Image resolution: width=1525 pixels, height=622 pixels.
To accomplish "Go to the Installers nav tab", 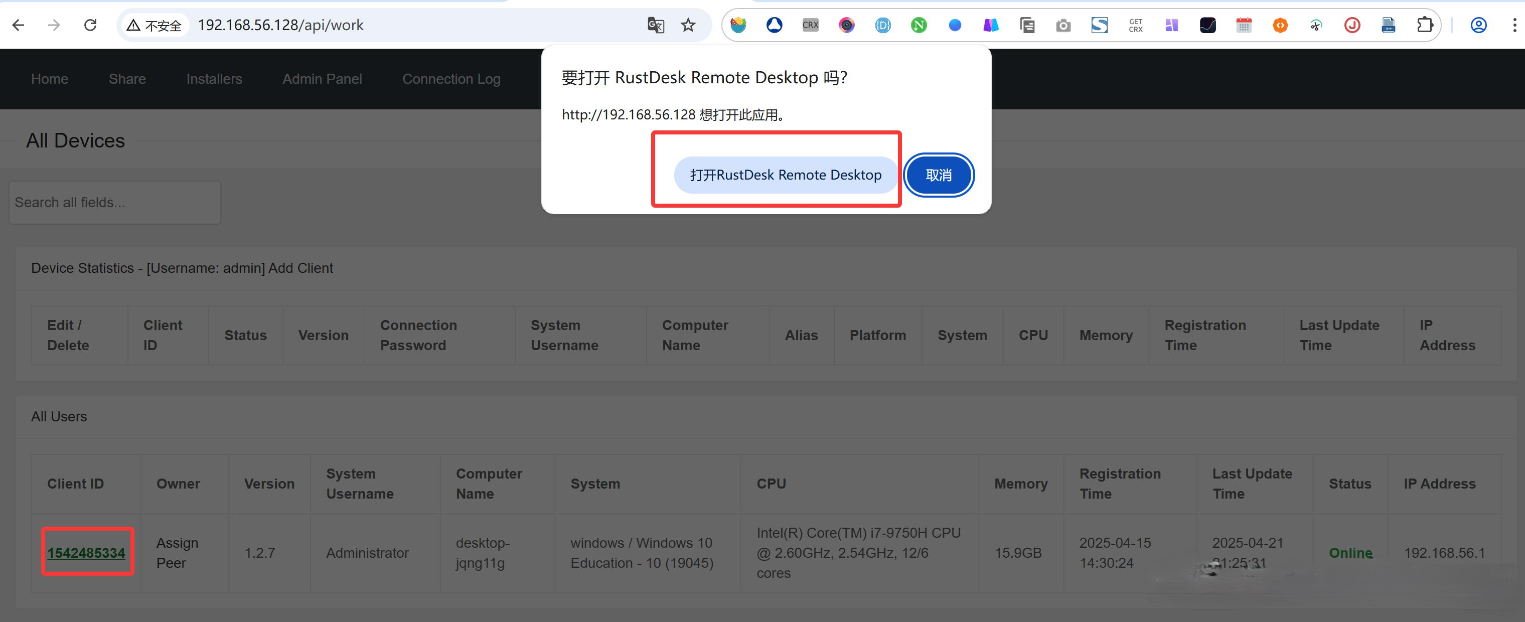I will 214,79.
